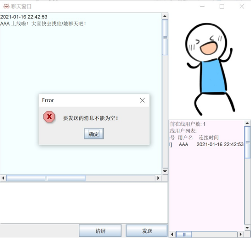The height and width of the screenshot is (238, 251).
Task: Click the Error dialog title text
Action: point(48,100)
